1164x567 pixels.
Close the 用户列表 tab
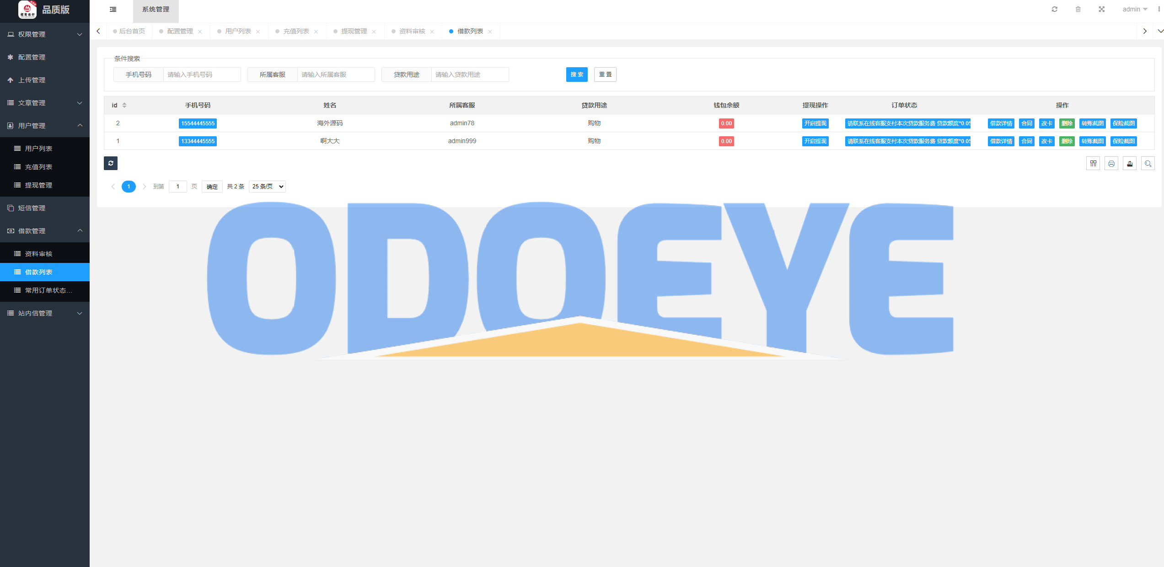(258, 32)
